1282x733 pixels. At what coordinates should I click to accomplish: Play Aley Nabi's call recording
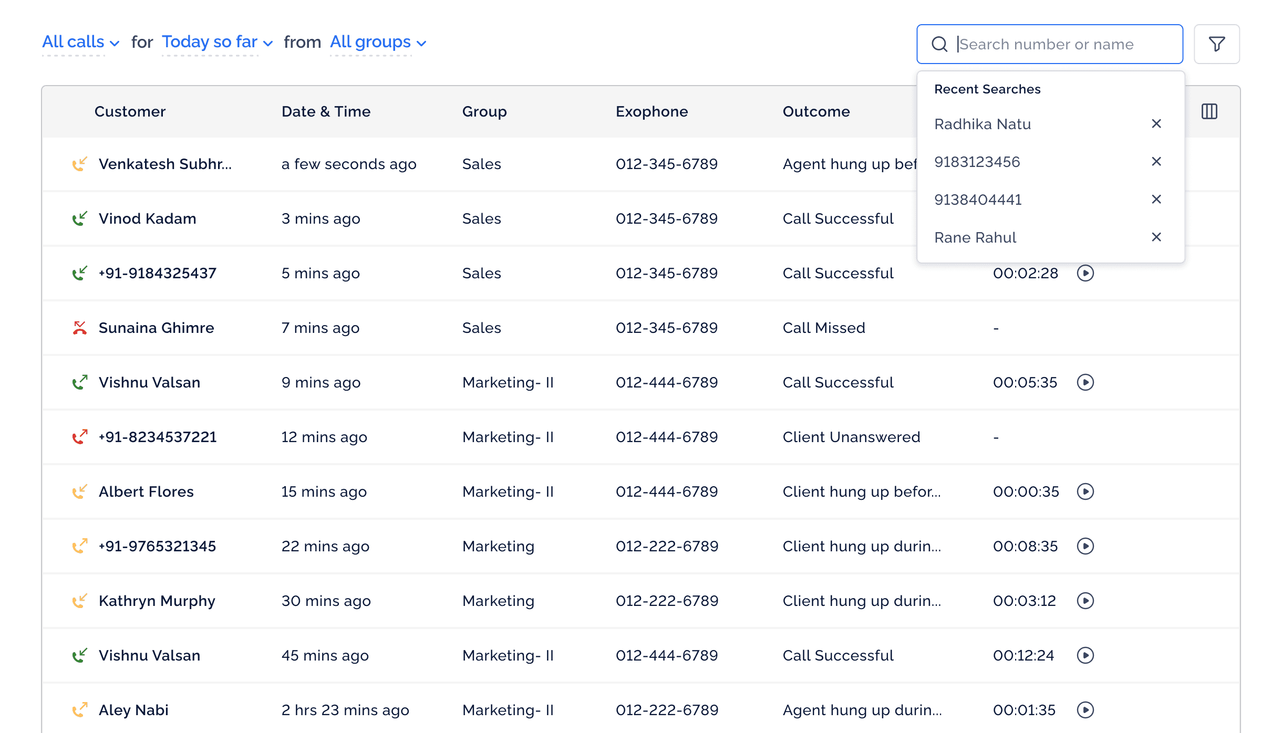(1085, 710)
